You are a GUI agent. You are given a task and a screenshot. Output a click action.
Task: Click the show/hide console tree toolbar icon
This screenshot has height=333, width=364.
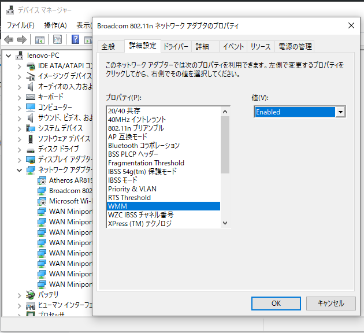click(39, 39)
